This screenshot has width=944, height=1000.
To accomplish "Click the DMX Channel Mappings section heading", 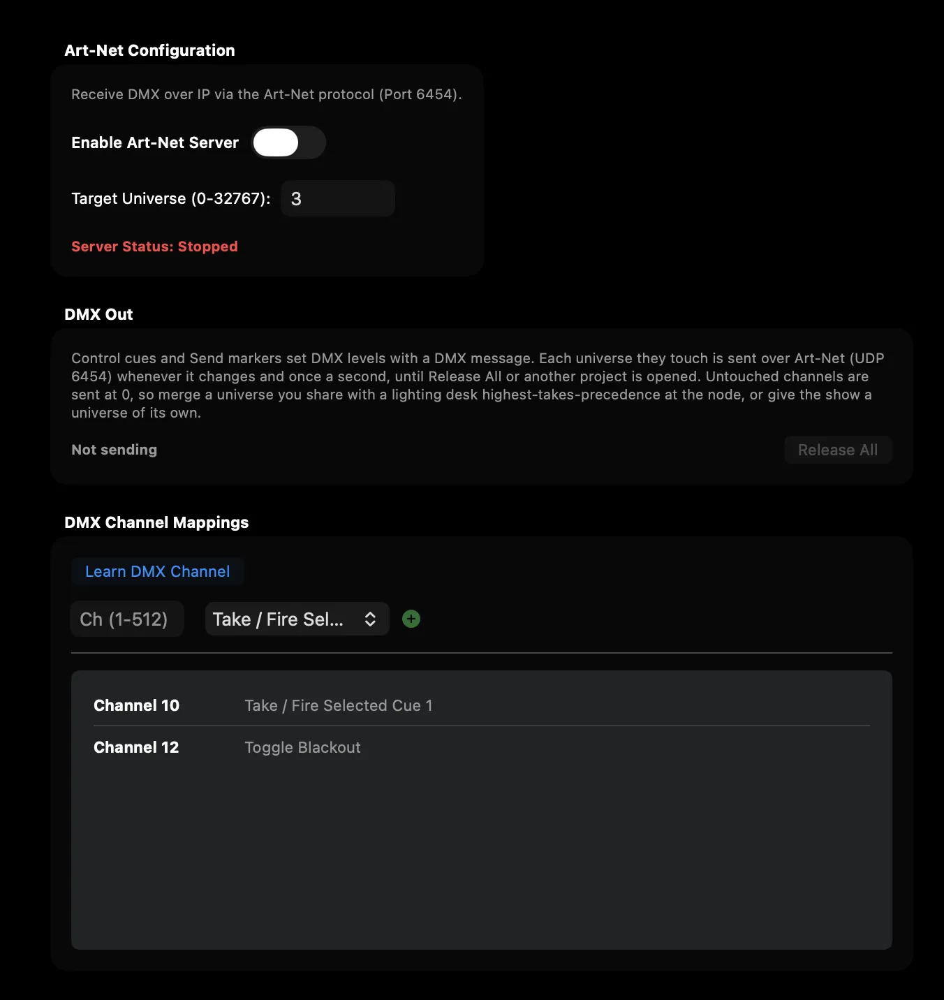I will [156, 522].
